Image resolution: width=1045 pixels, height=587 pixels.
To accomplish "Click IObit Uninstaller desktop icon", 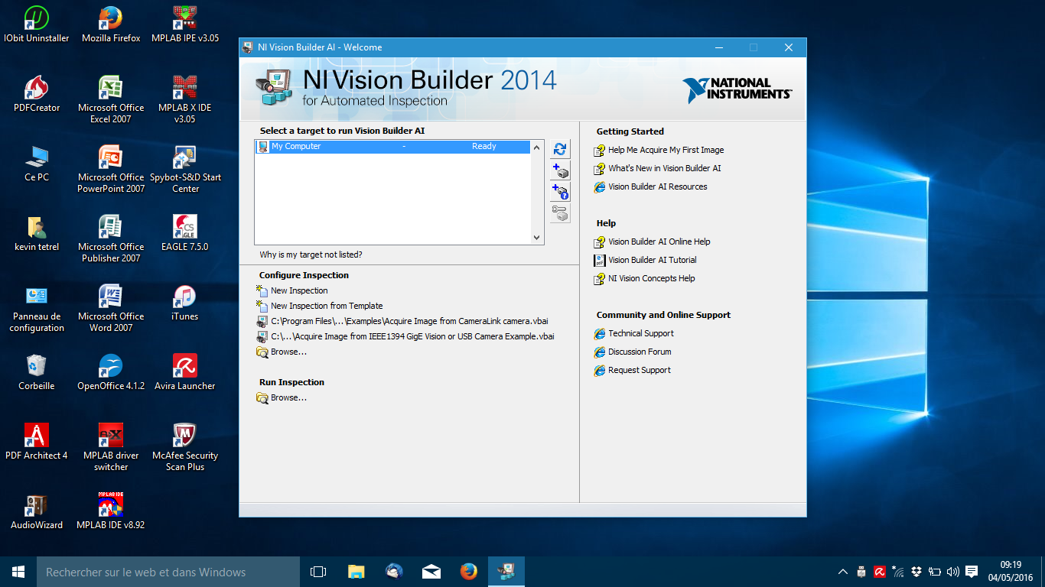I will coord(37,24).
